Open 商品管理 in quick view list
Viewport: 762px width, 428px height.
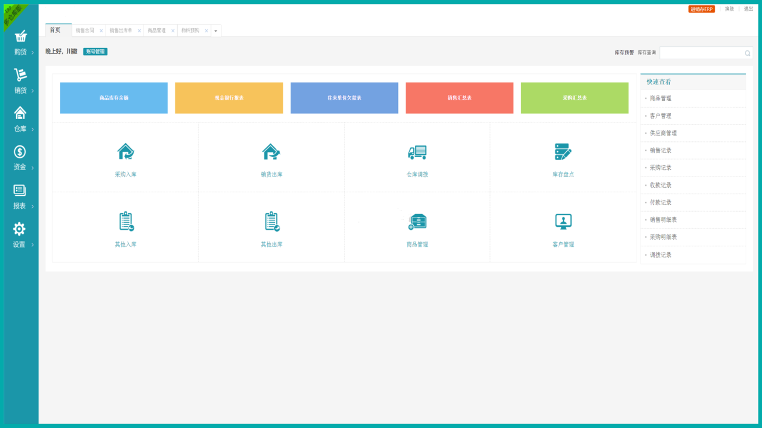coord(693,98)
